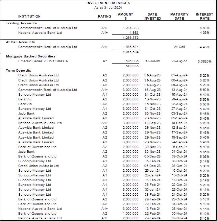Image resolution: width=217 pixels, height=221 pixels.
Task: Click maturity date 15-Oct-24
Action: click(x=179, y=175)
